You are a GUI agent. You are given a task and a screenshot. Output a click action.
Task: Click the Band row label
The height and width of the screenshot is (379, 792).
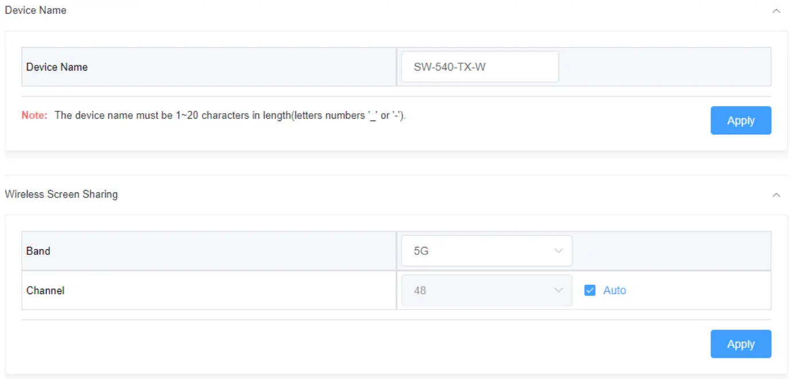pyautogui.click(x=38, y=251)
